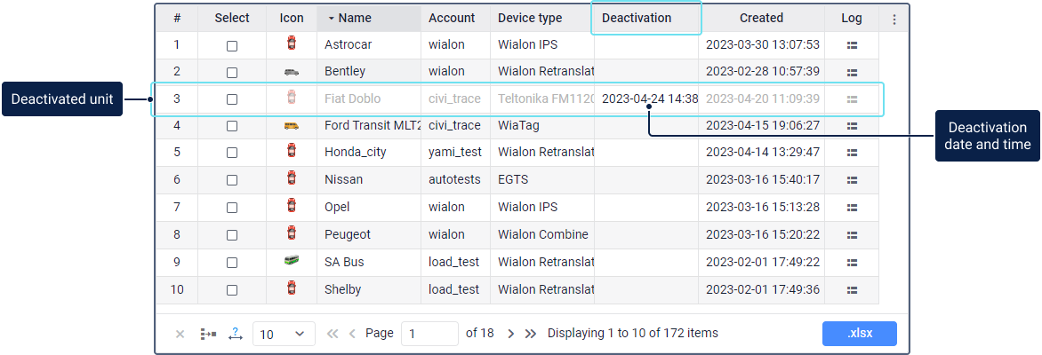
Task: Open log for Astrocar unit
Action: tap(851, 45)
